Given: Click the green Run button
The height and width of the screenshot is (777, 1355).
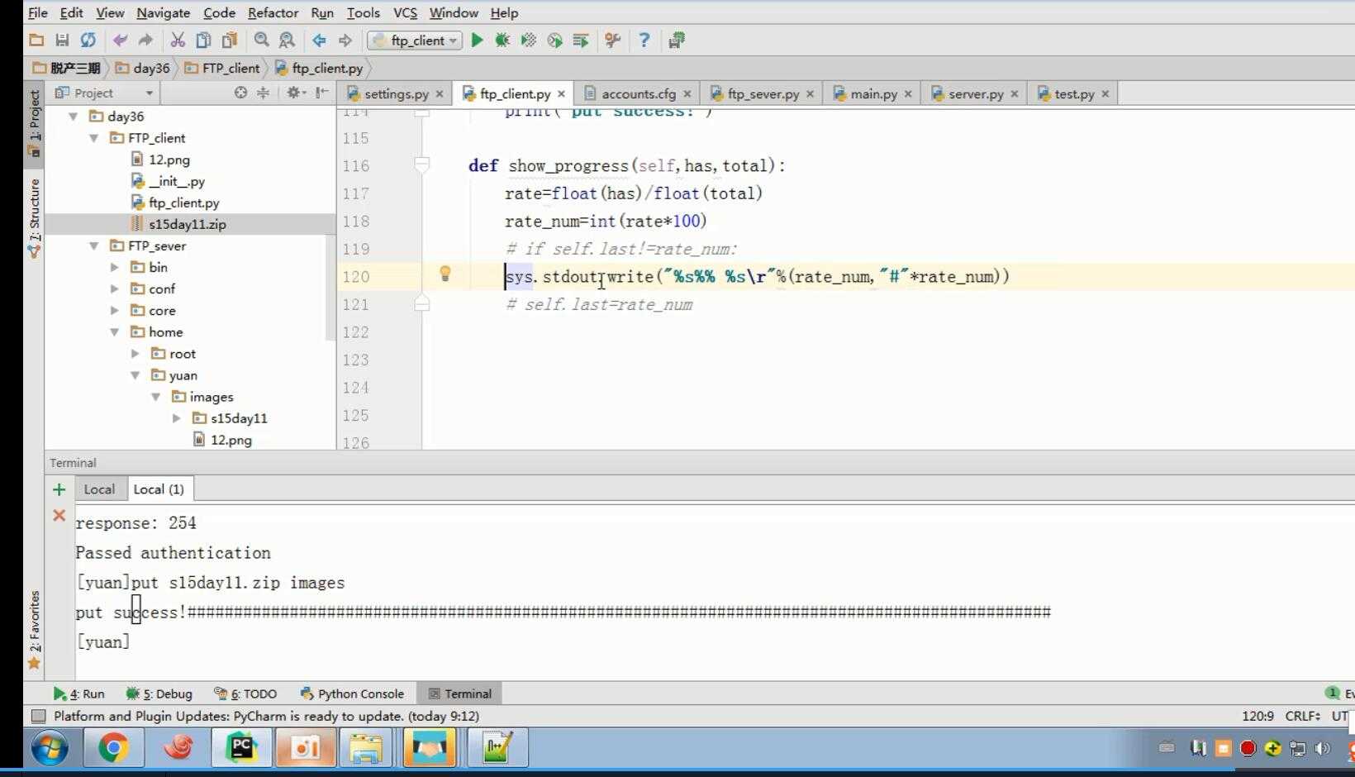Looking at the screenshot, I should [477, 40].
